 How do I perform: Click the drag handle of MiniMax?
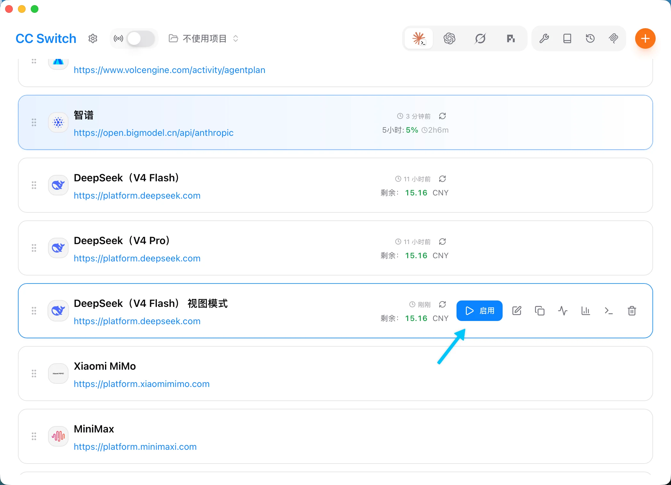click(34, 436)
